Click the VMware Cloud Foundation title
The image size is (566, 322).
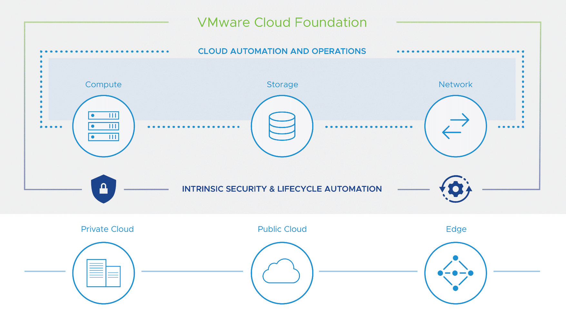(x=282, y=23)
